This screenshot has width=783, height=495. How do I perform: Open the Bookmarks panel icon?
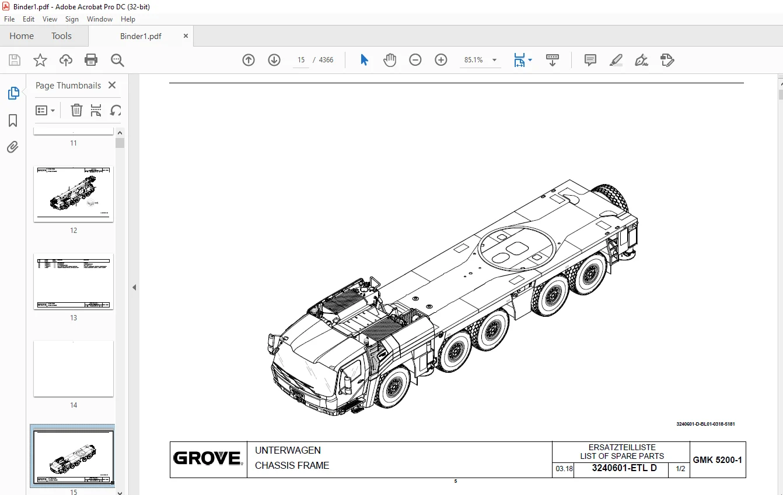click(x=13, y=121)
